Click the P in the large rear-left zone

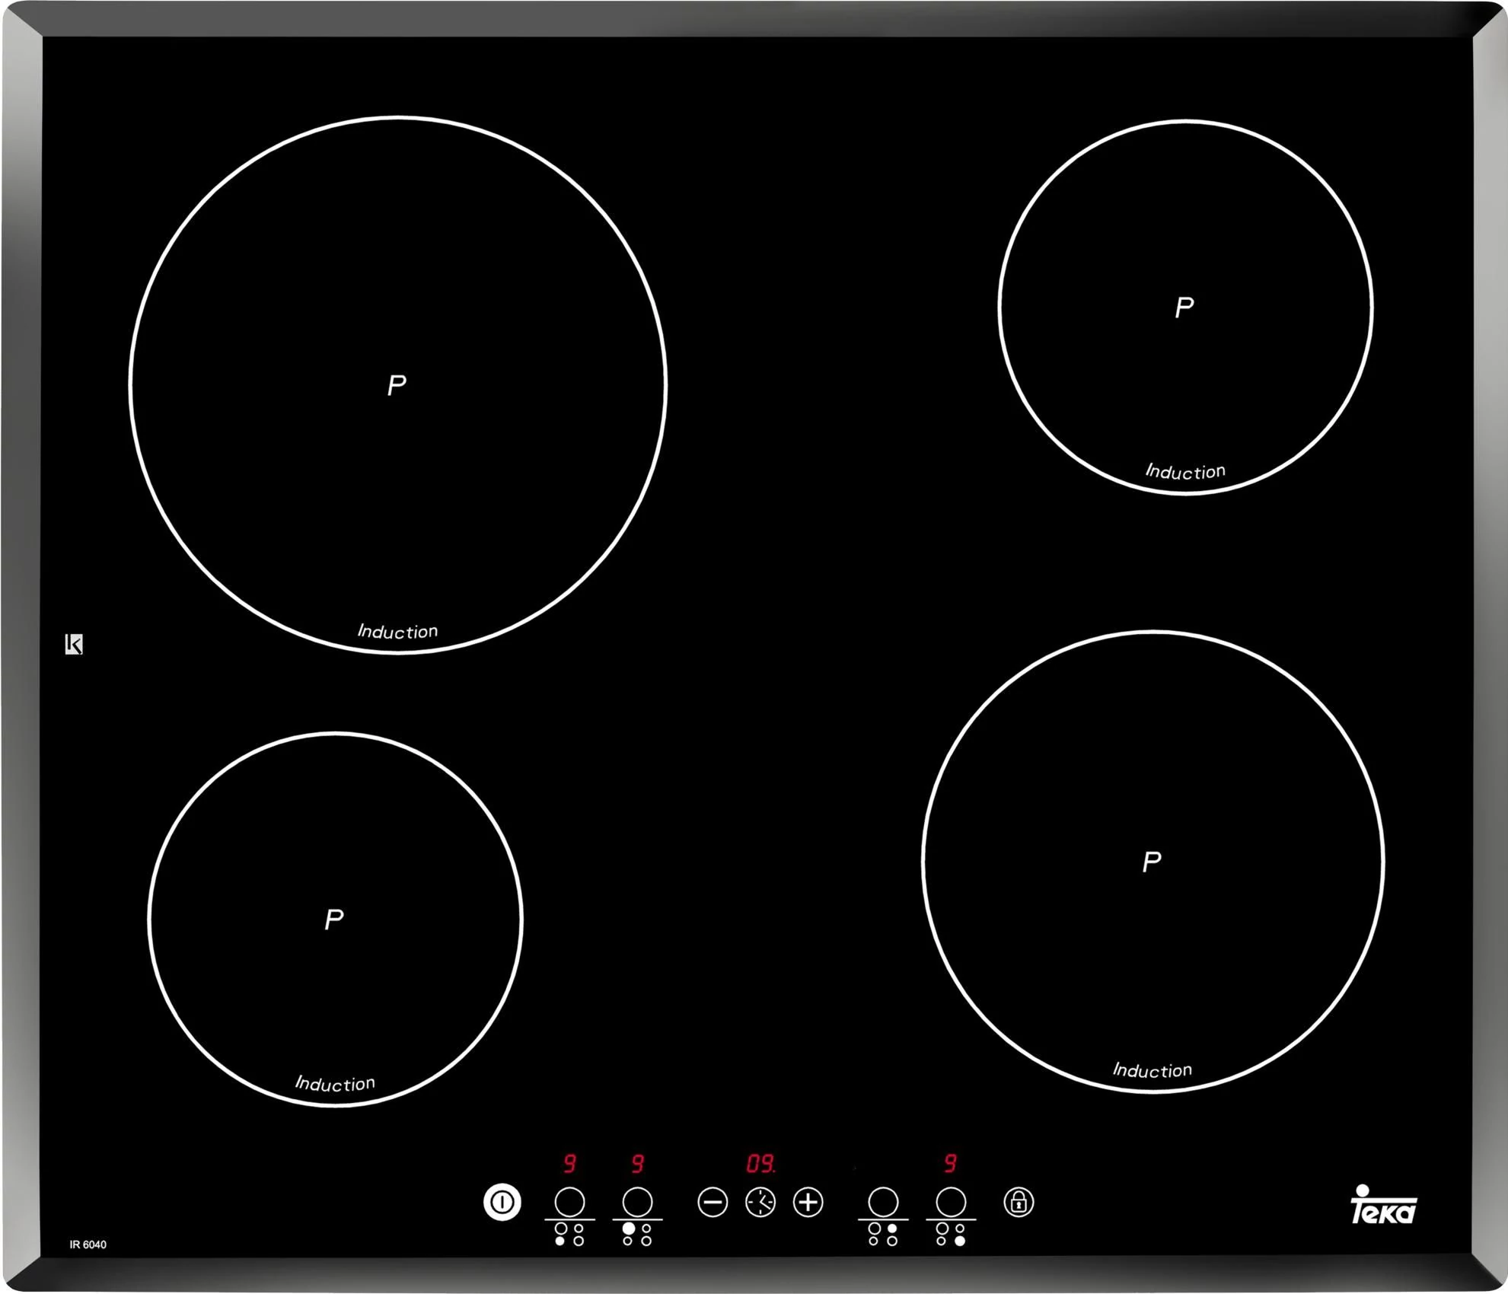397,385
